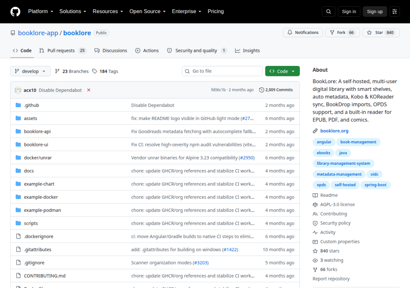Switch to the Pull requests tab

click(x=62, y=51)
